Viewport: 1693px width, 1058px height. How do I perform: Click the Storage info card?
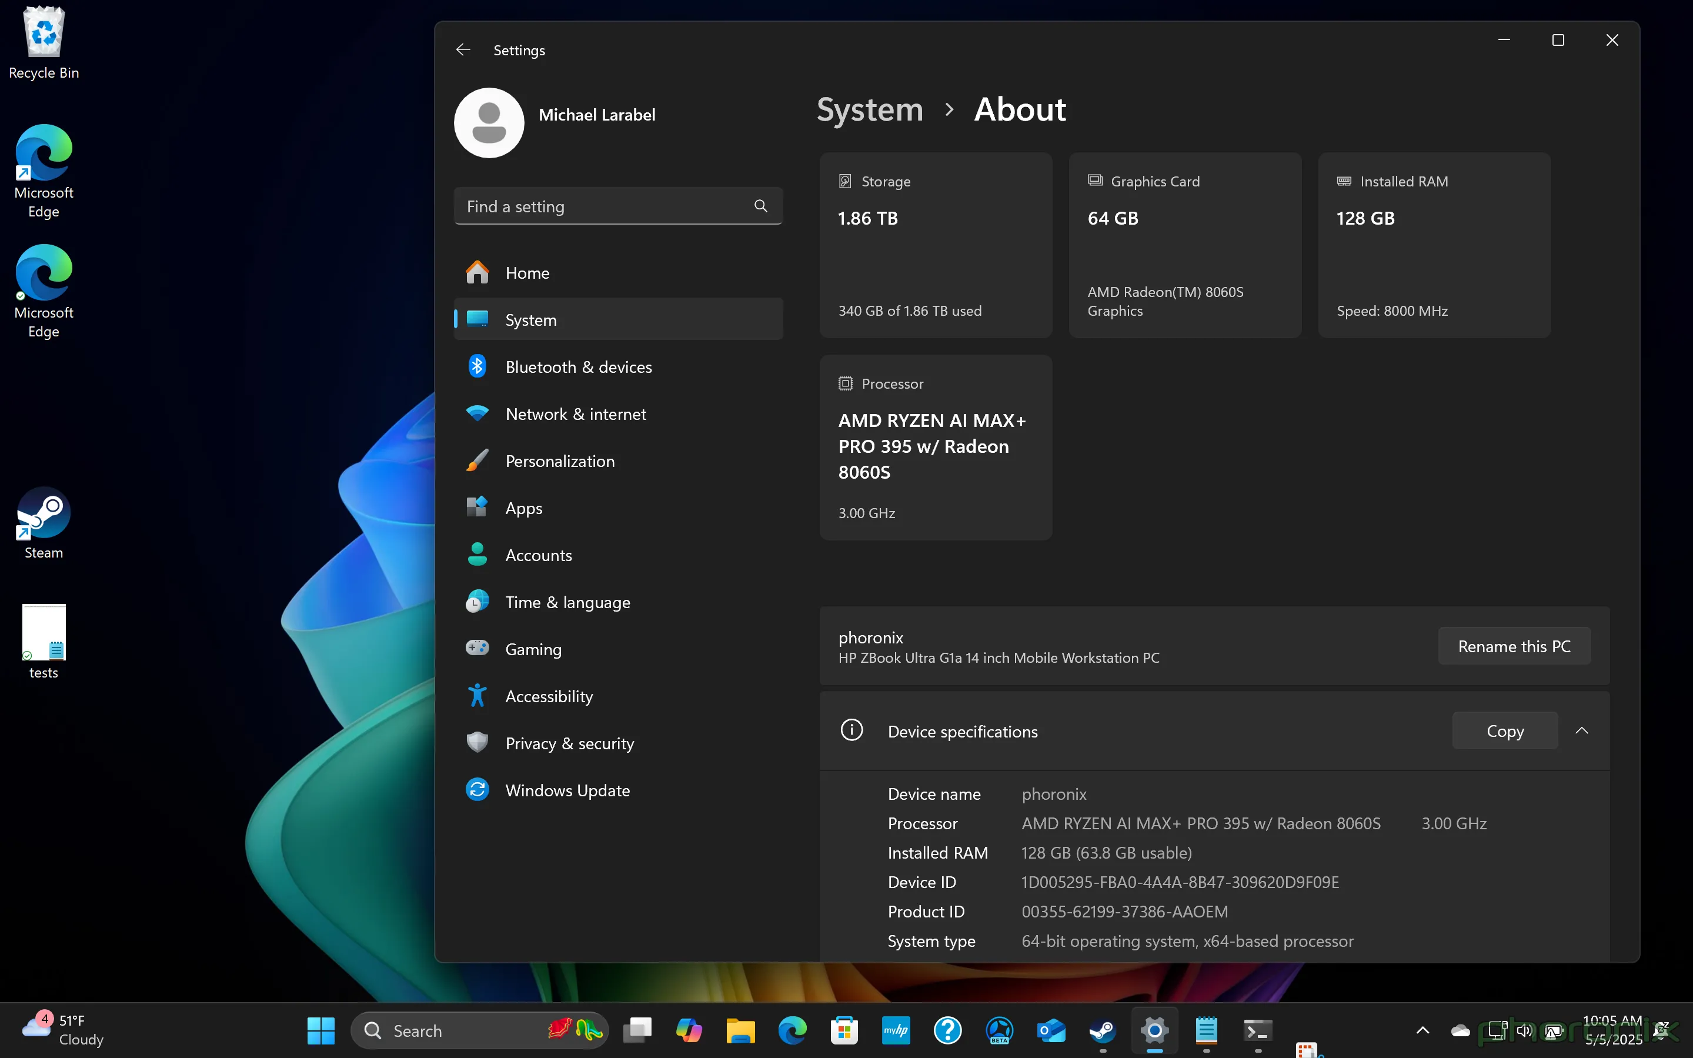936,245
